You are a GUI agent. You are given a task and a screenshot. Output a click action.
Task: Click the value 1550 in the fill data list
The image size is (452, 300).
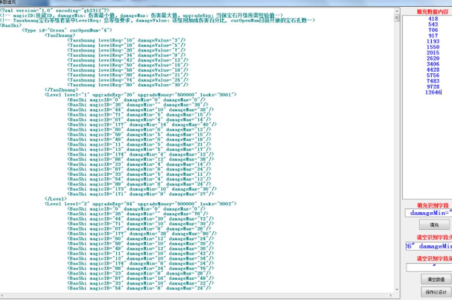433,47
